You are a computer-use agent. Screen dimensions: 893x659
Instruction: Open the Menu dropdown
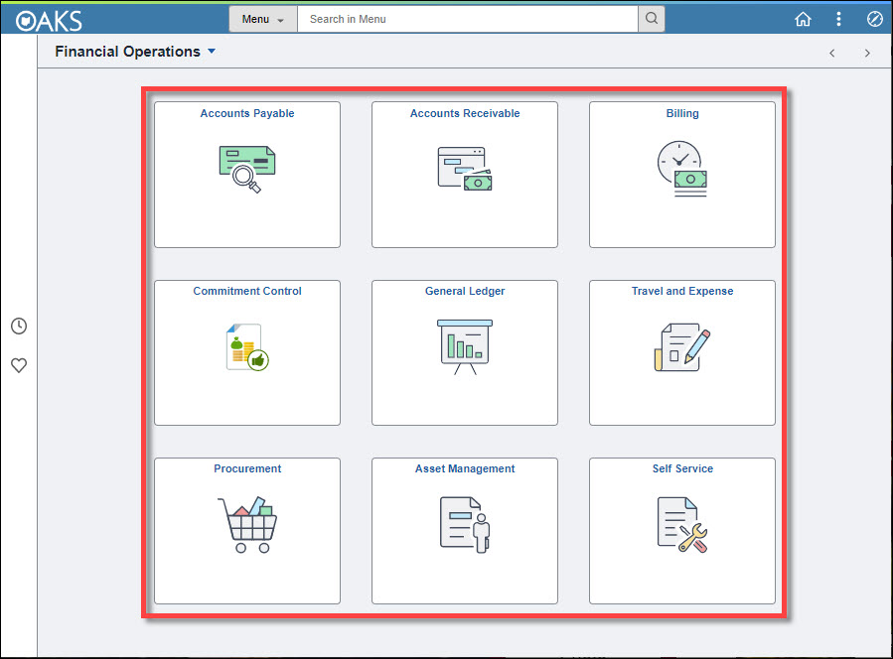coord(263,19)
